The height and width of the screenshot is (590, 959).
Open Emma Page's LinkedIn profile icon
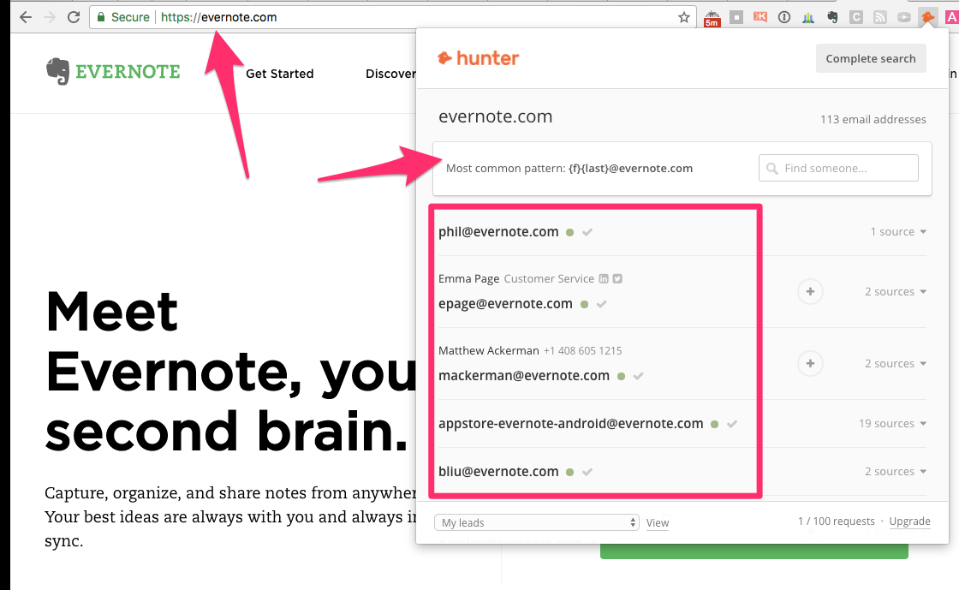(x=604, y=279)
